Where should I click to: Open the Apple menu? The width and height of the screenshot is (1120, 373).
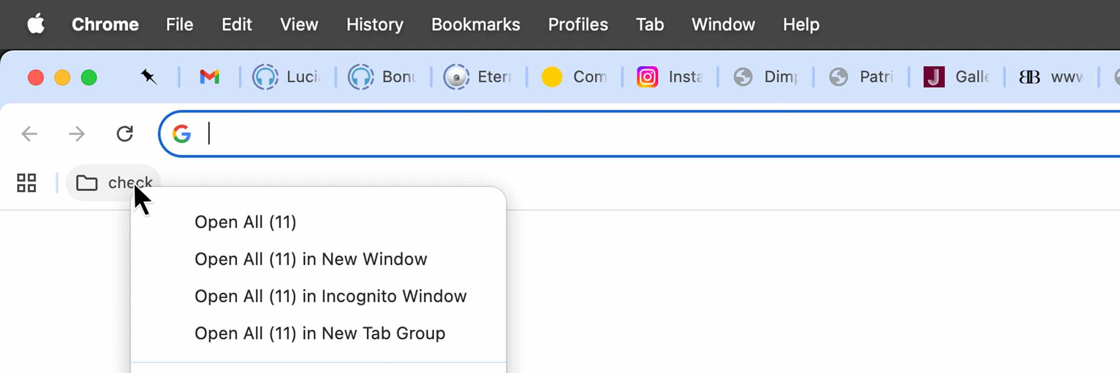[x=36, y=24]
